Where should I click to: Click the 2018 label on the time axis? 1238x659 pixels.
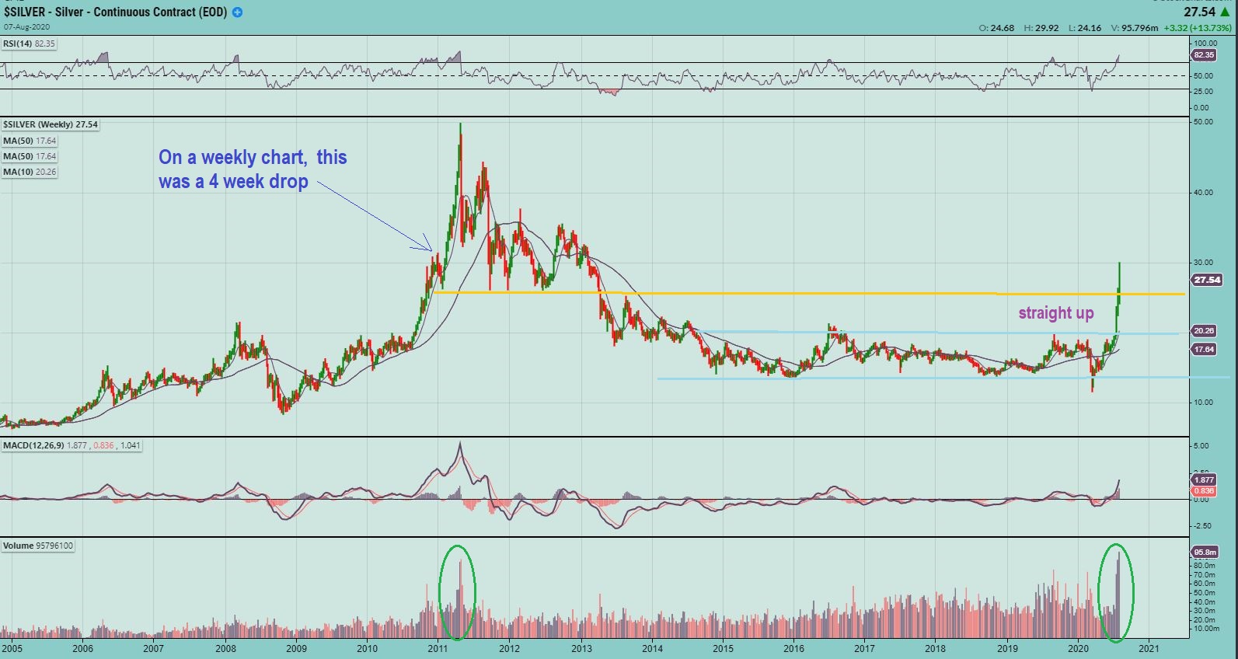pos(935,649)
